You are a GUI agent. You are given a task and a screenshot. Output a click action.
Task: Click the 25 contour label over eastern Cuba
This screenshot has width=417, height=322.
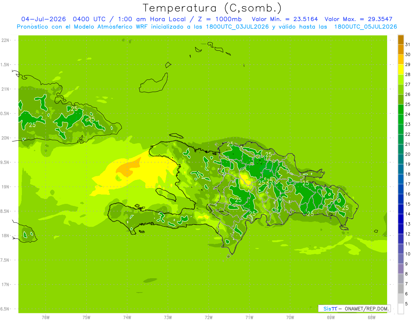coord(92,119)
